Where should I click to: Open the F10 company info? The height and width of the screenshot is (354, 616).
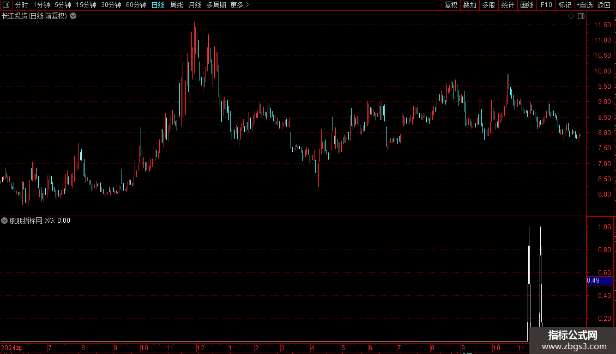[x=546, y=5]
